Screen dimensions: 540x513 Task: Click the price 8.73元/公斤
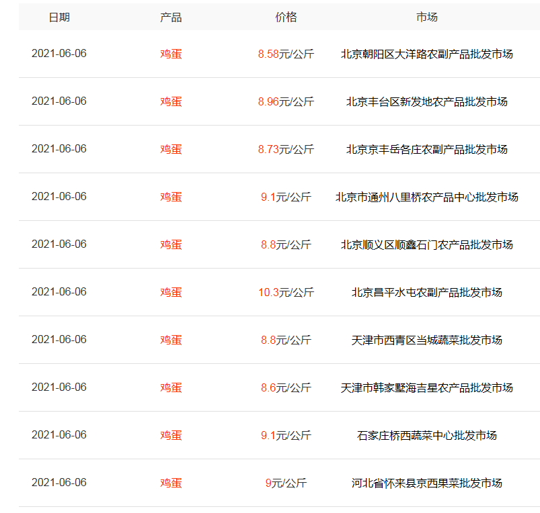click(286, 149)
